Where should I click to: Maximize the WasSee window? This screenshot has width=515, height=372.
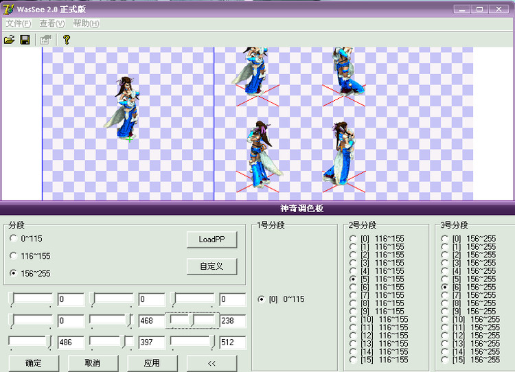[x=479, y=9]
